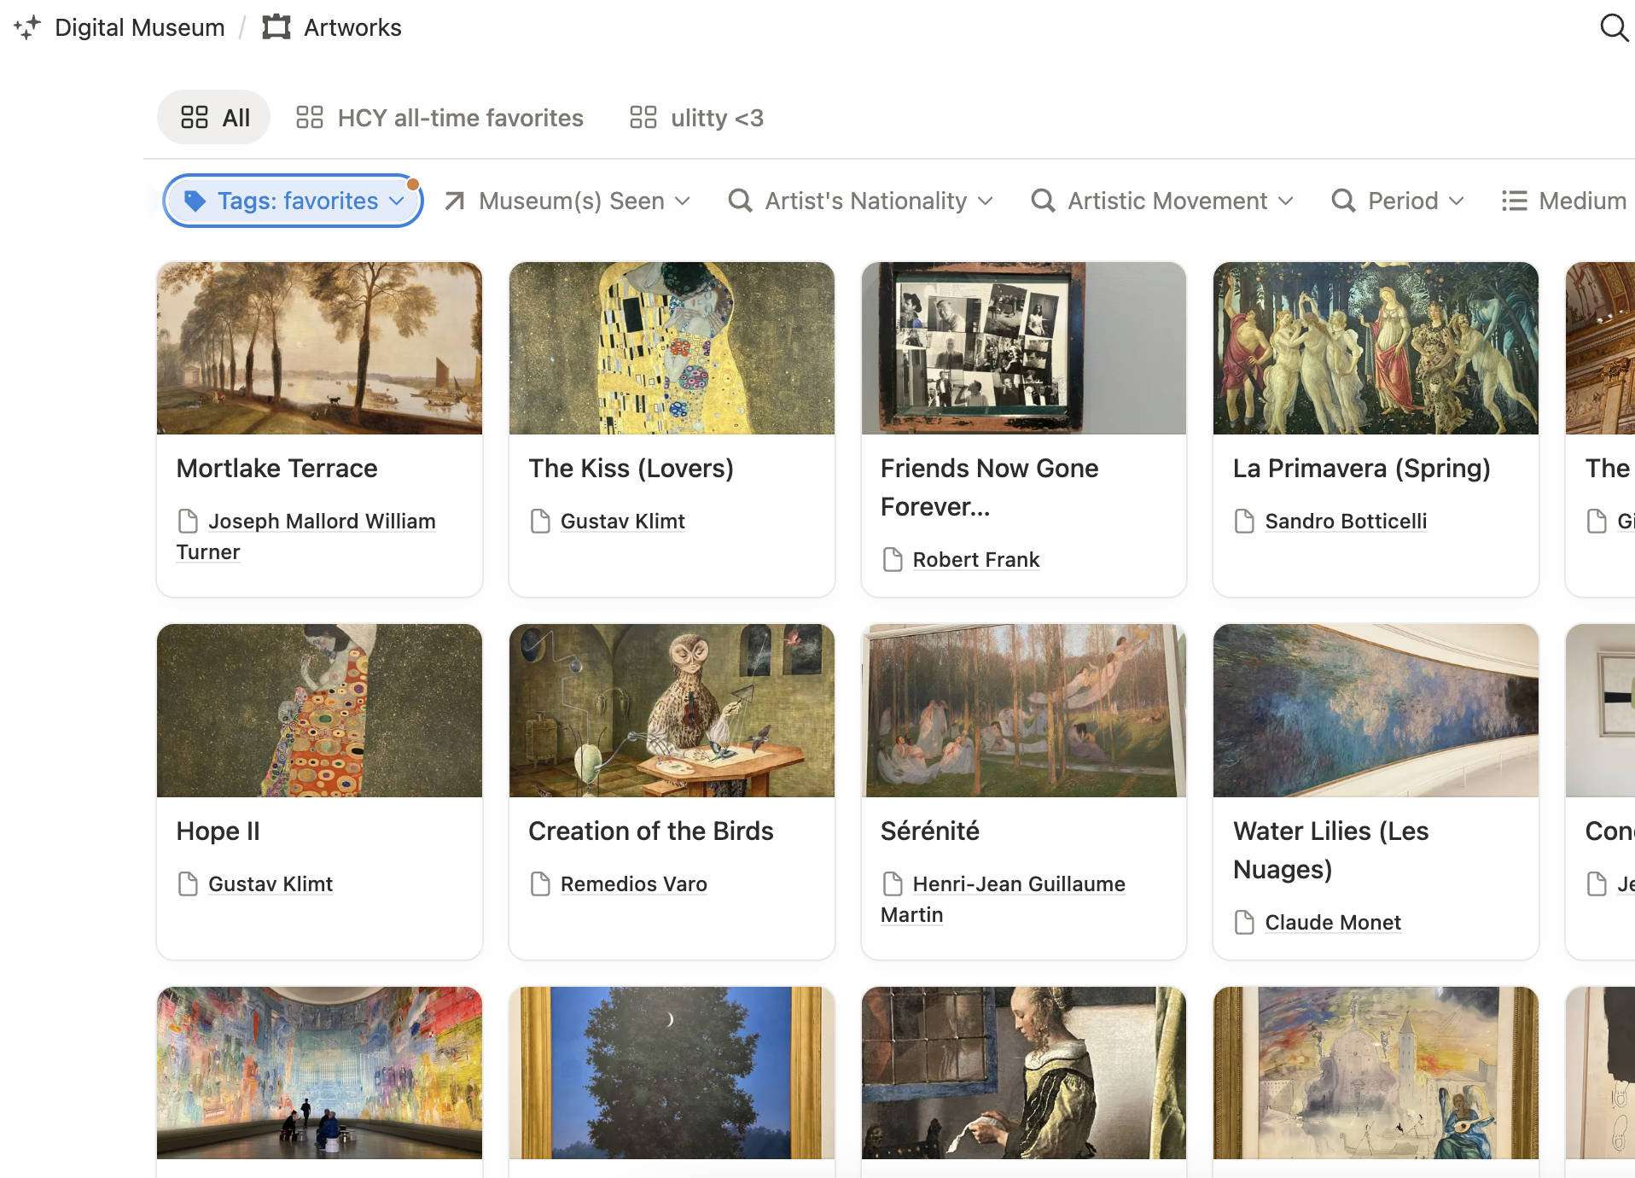
Task: Open the Sandro Botticelli artist link
Action: click(x=1346, y=521)
